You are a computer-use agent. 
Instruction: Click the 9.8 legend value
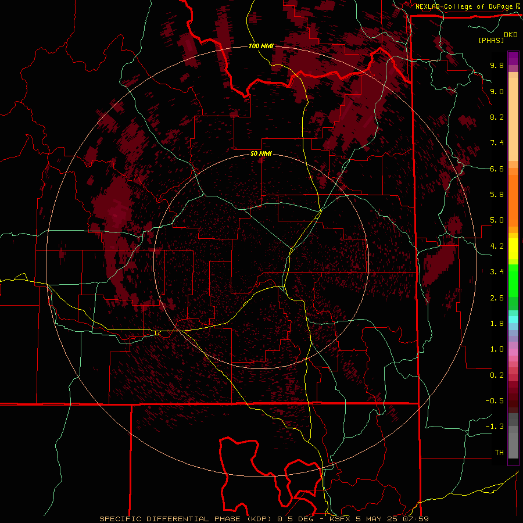point(497,65)
